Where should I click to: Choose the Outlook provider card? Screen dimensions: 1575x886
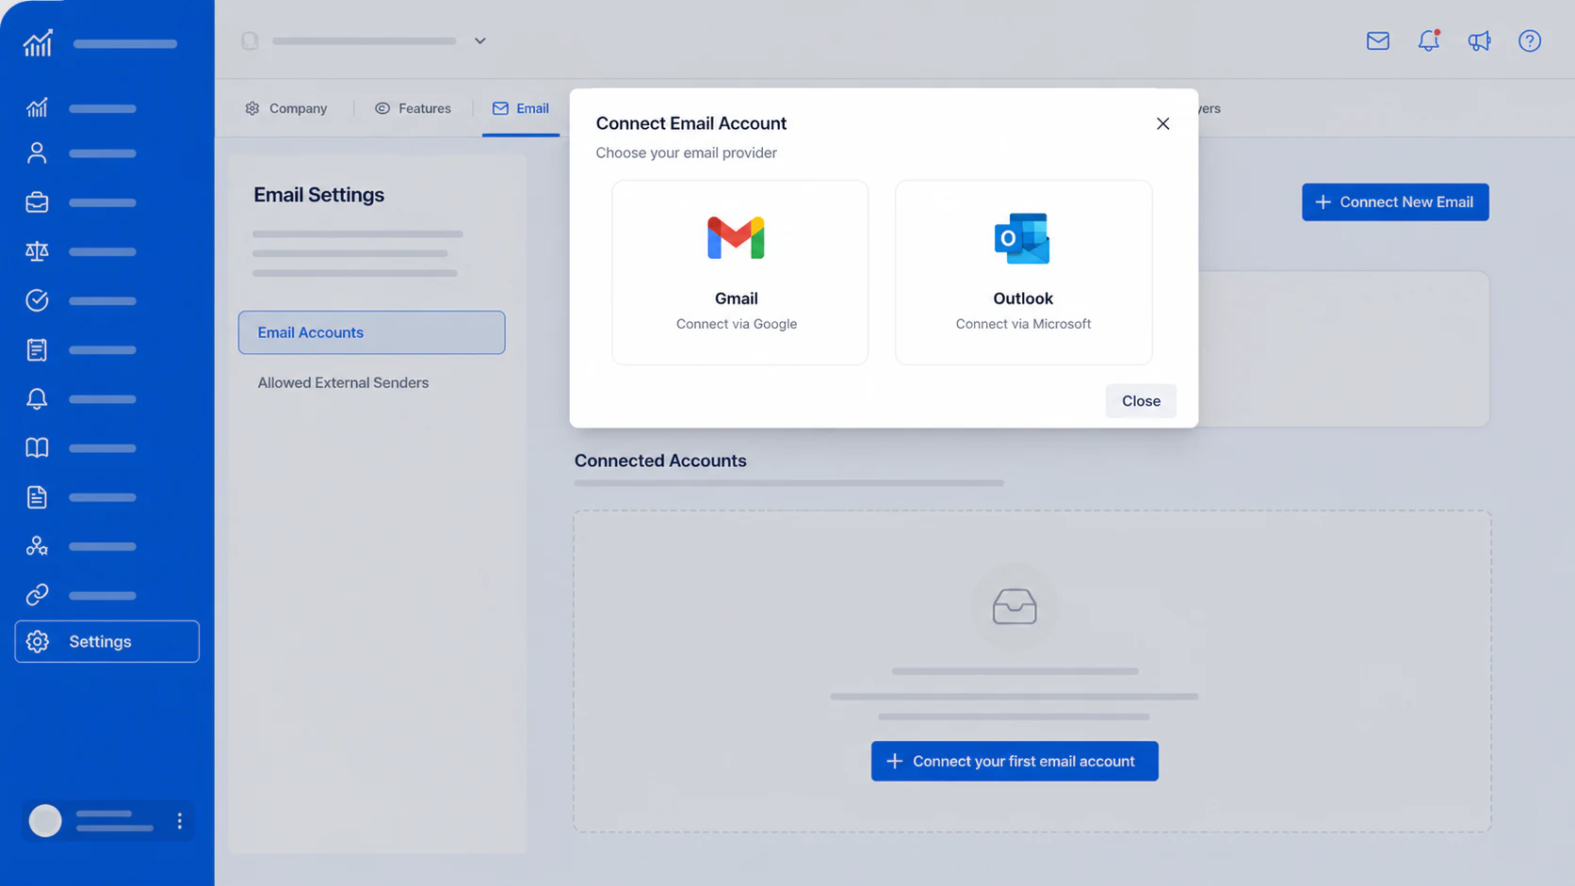[1023, 272]
